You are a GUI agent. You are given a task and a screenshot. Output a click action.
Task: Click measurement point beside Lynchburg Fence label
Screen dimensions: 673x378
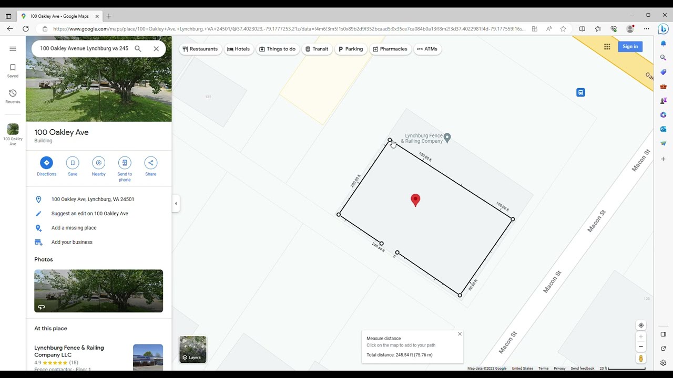tap(390, 140)
